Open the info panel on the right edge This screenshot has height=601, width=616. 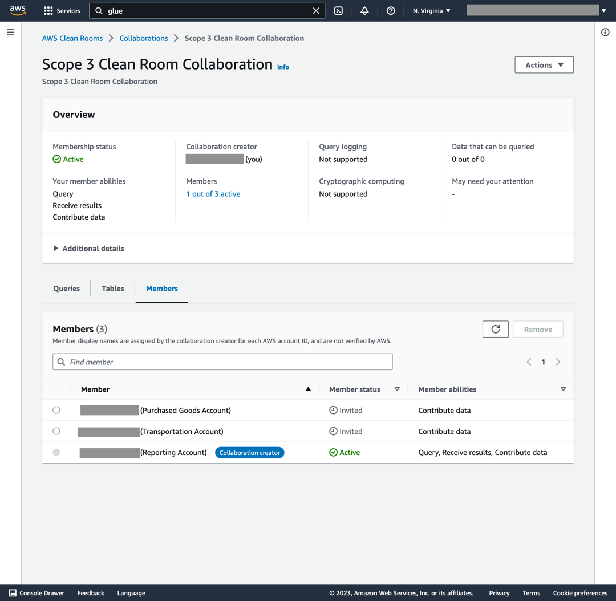click(605, 32)
